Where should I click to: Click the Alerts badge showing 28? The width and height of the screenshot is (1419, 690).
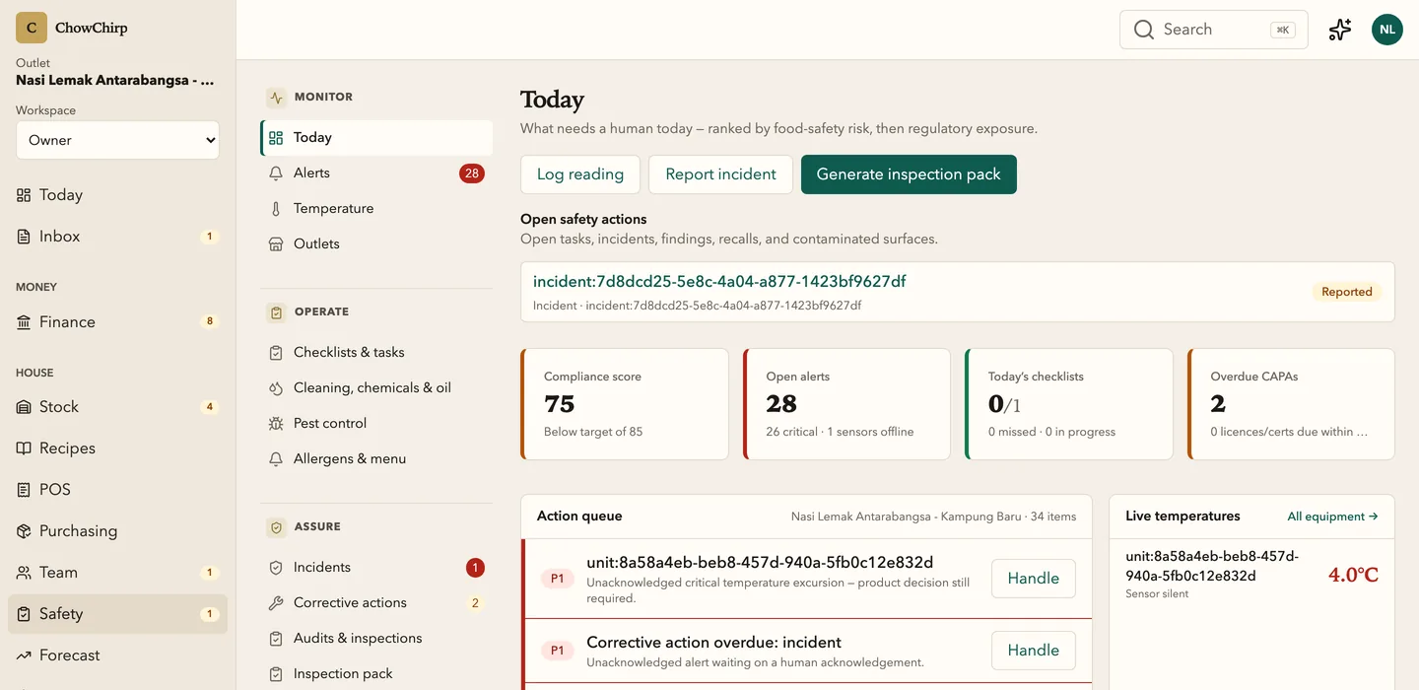pos(472,173)
